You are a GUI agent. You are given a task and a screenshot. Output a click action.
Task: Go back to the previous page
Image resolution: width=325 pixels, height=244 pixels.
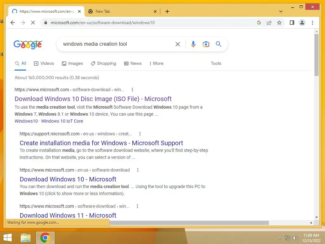click(x=13, y=23)
